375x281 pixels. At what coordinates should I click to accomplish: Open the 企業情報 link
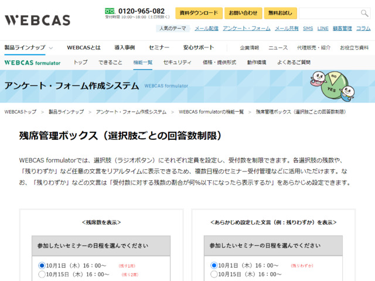(250, 48)
